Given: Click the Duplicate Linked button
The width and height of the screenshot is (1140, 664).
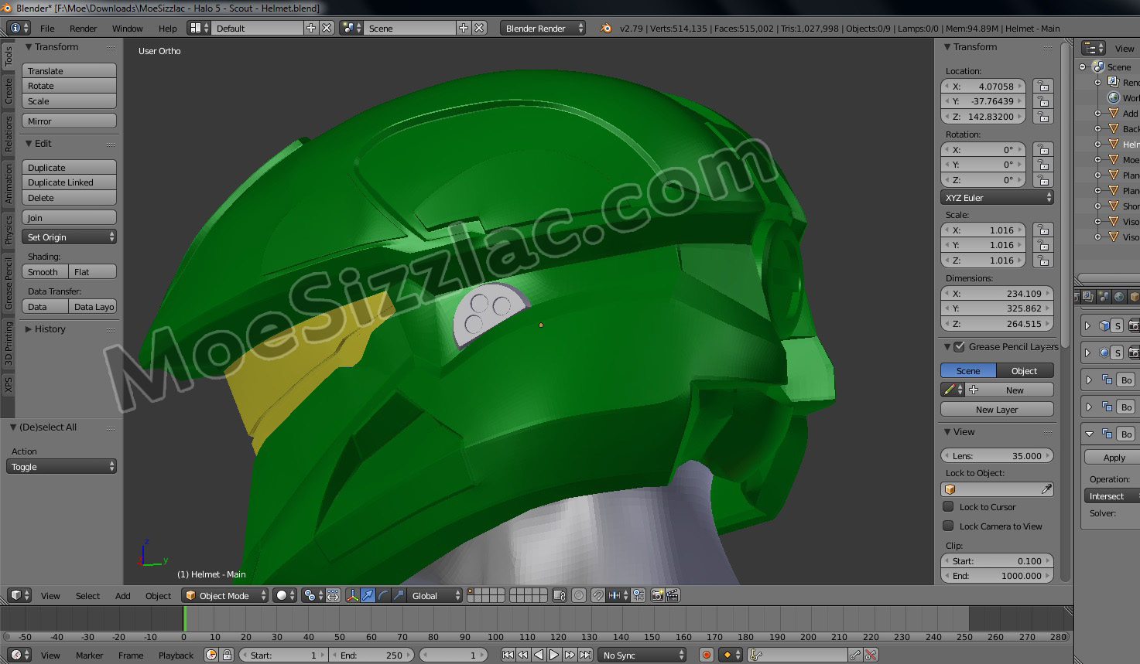Looking at the screenshot, I should click(69, 182).
